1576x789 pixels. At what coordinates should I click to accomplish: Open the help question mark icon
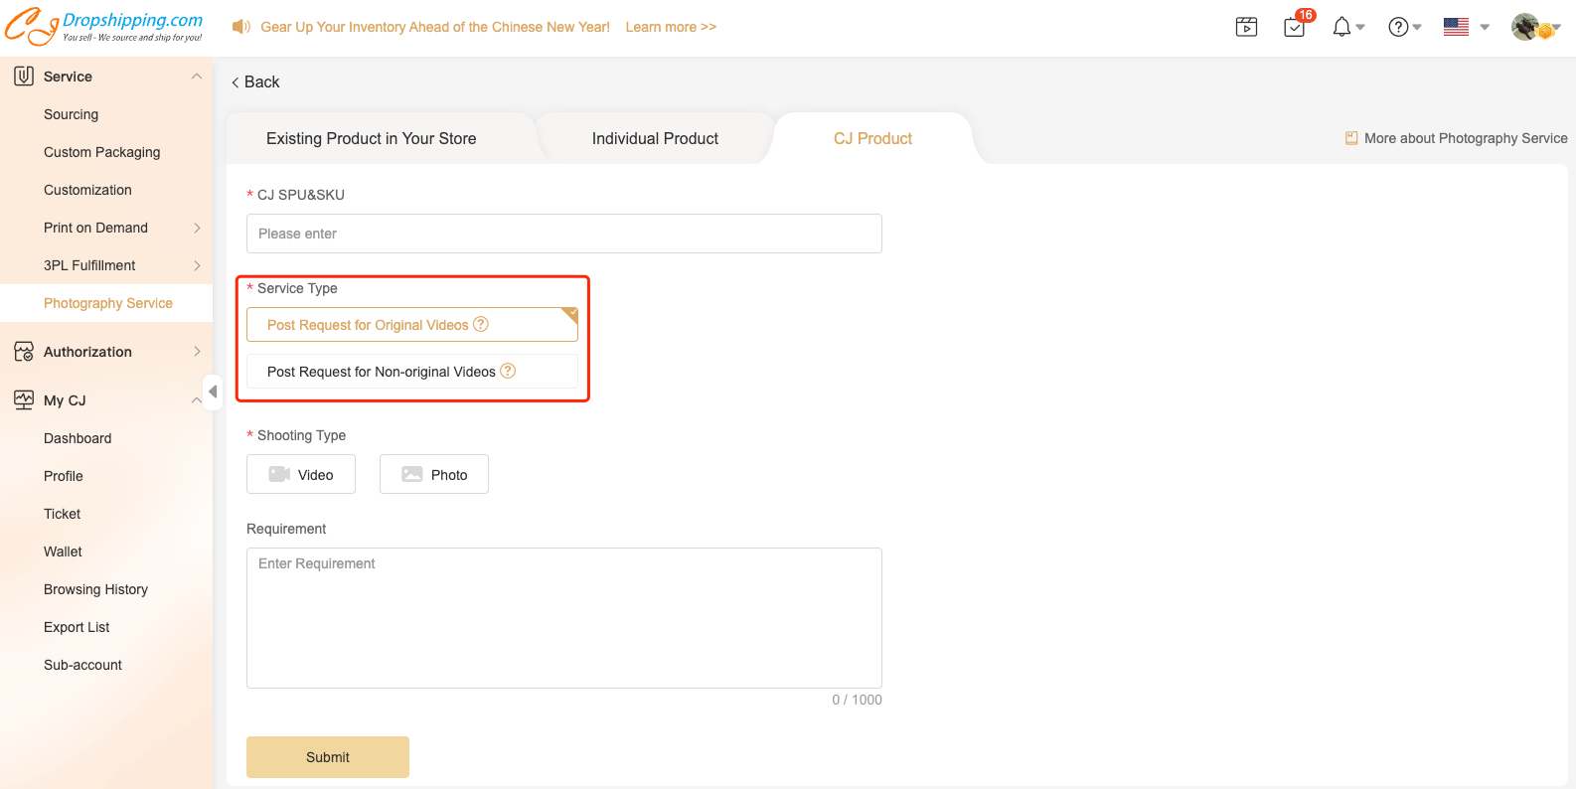click(1398, 27)
